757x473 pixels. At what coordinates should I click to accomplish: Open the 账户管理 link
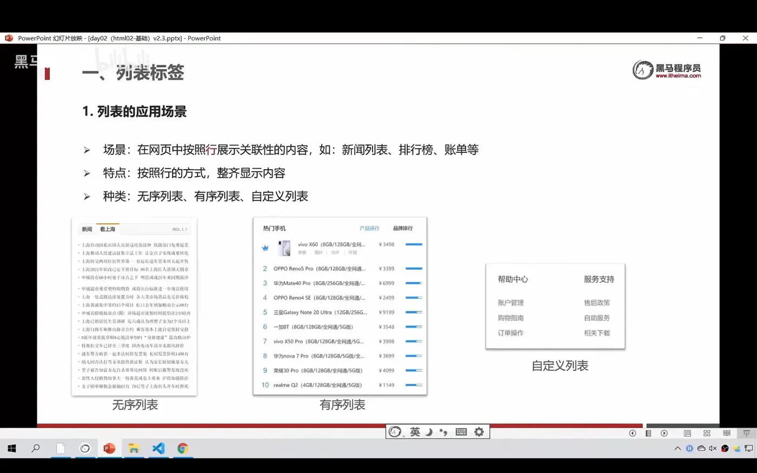click(x=510, y=303)
